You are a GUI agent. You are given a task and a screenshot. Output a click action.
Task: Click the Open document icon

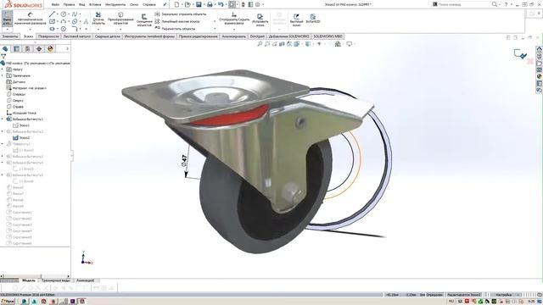[x=188, y=4]
